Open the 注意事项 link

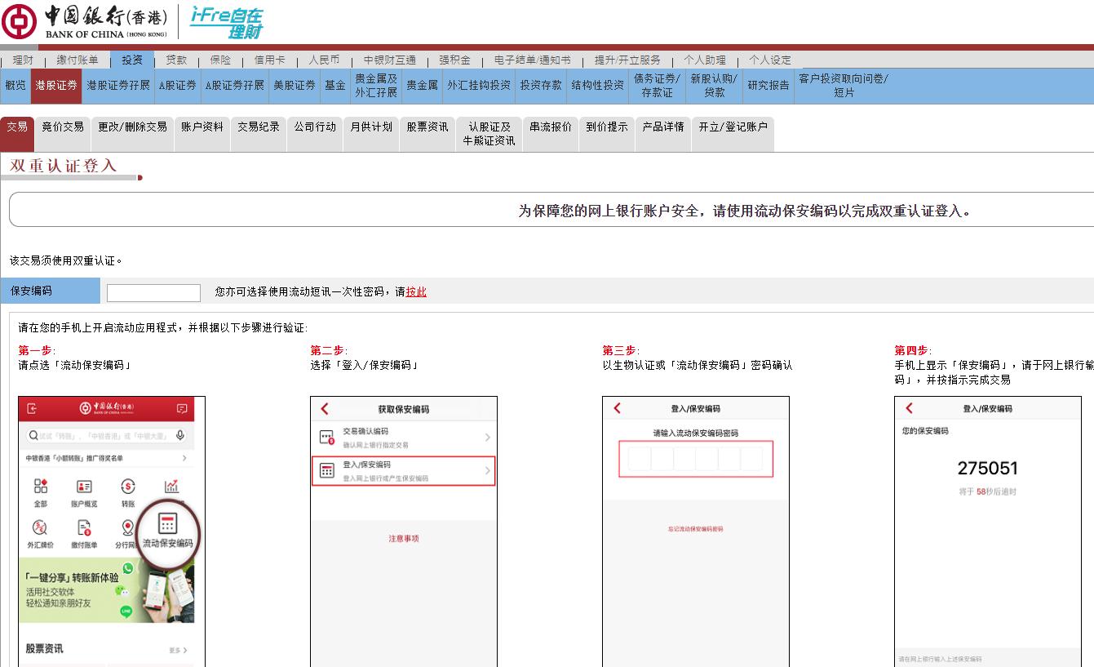pyautogui.click(x=404, y=537)
